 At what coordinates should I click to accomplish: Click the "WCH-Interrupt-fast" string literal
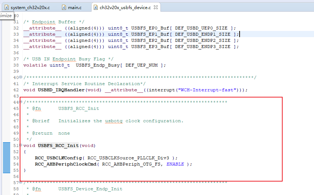[208, 90]
